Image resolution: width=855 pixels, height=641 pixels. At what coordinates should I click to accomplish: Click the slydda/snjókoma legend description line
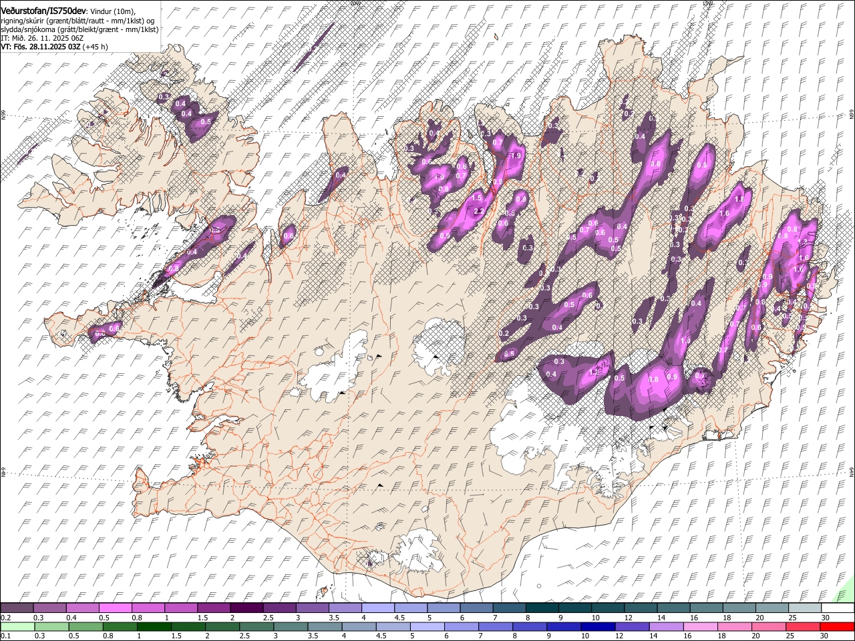coord(79,29)
